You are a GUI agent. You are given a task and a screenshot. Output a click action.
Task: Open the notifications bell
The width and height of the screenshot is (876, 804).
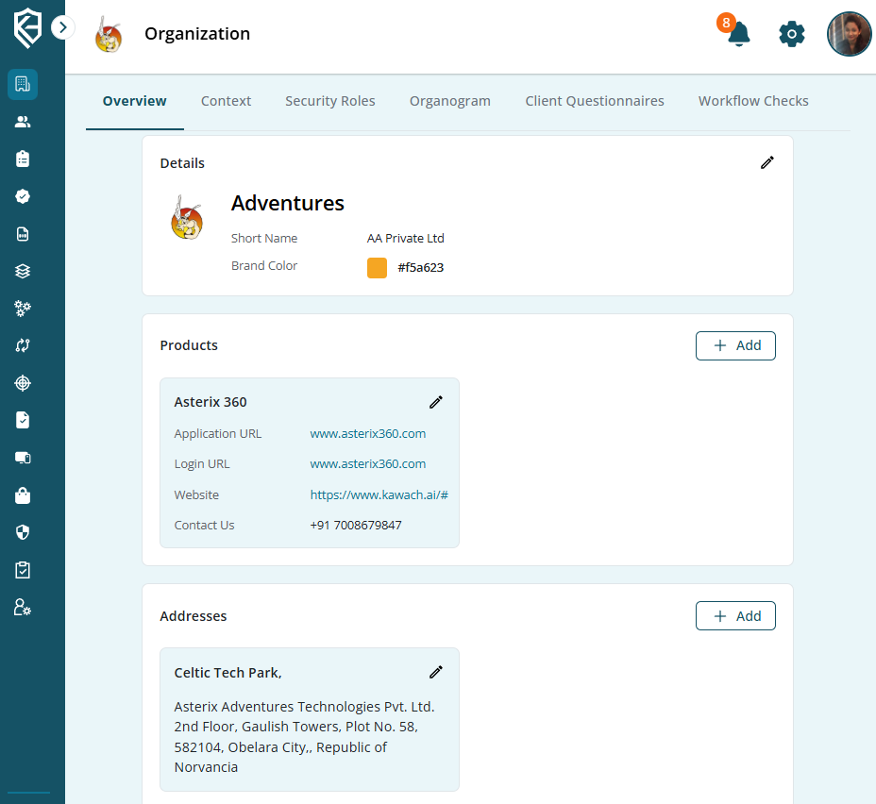(737, 34)
